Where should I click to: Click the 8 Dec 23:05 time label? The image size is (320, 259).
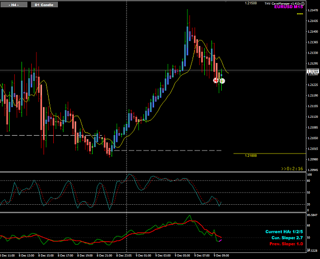(124, 255)
